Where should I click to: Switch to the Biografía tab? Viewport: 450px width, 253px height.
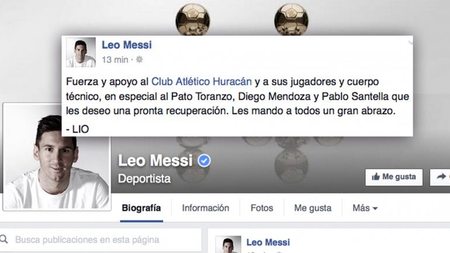(141, 208)
